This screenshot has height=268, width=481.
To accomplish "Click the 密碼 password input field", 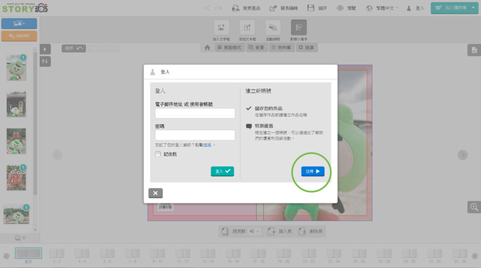I will click(195, 135).
